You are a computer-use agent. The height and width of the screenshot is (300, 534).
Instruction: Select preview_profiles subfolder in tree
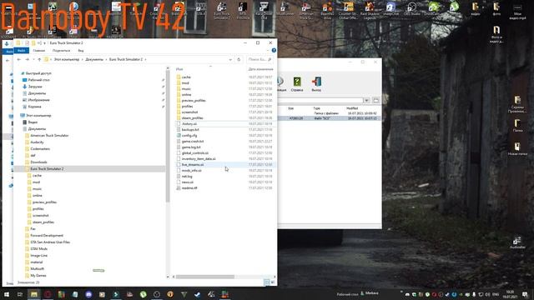[x=44, y=202]
